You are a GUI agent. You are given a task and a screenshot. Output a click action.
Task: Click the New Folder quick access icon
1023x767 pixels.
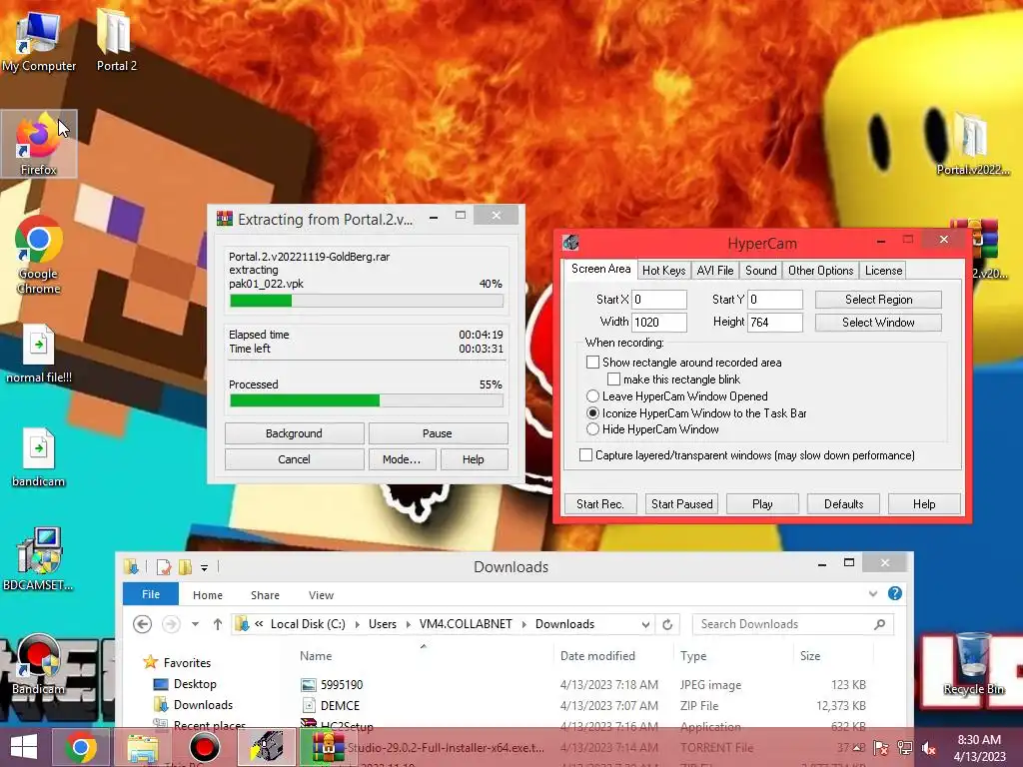pos(185,567)
